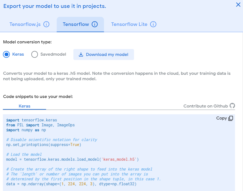The height and width of the screenshot is (191, 243).
Task: Click the 'keras_model.h5' string in the code
Action: [118, 159]
